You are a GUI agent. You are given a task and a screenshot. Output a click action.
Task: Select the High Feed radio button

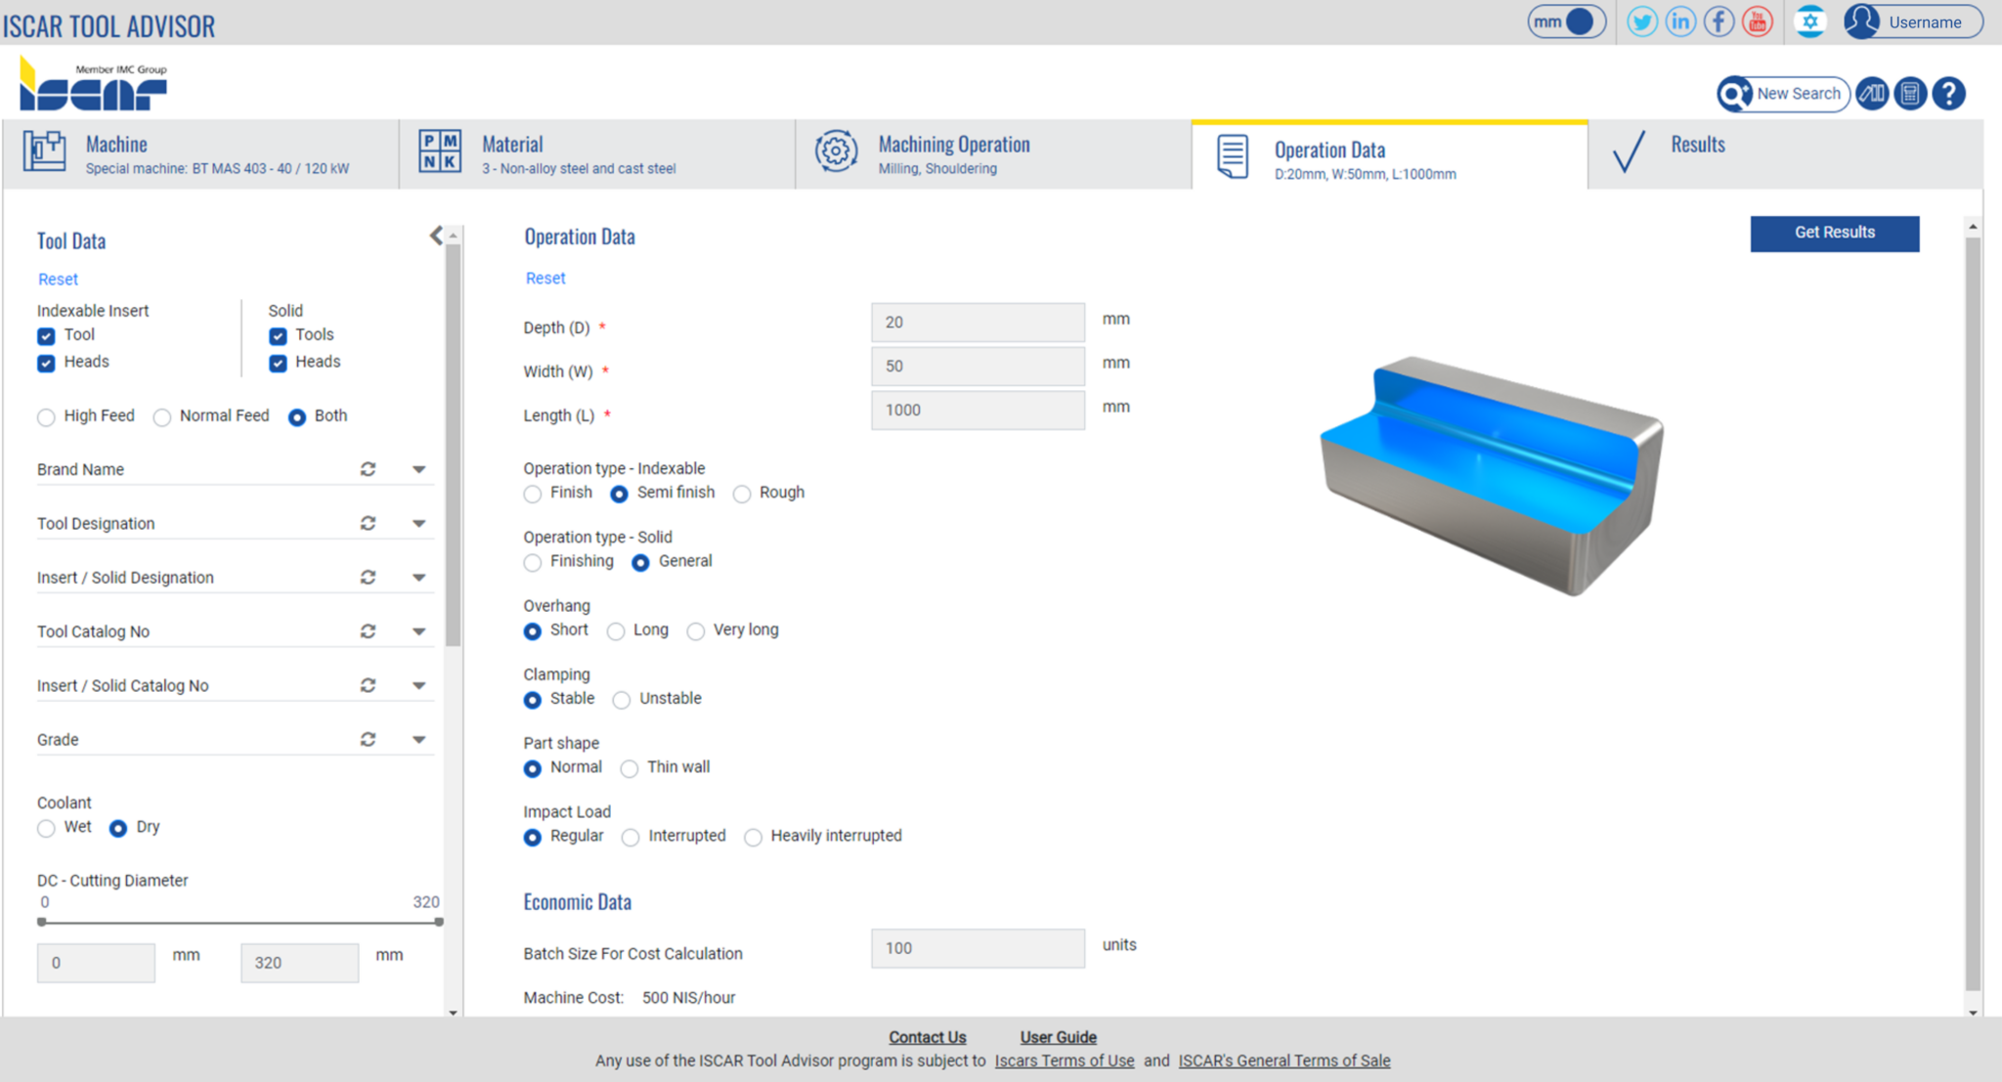pos(46,416)
